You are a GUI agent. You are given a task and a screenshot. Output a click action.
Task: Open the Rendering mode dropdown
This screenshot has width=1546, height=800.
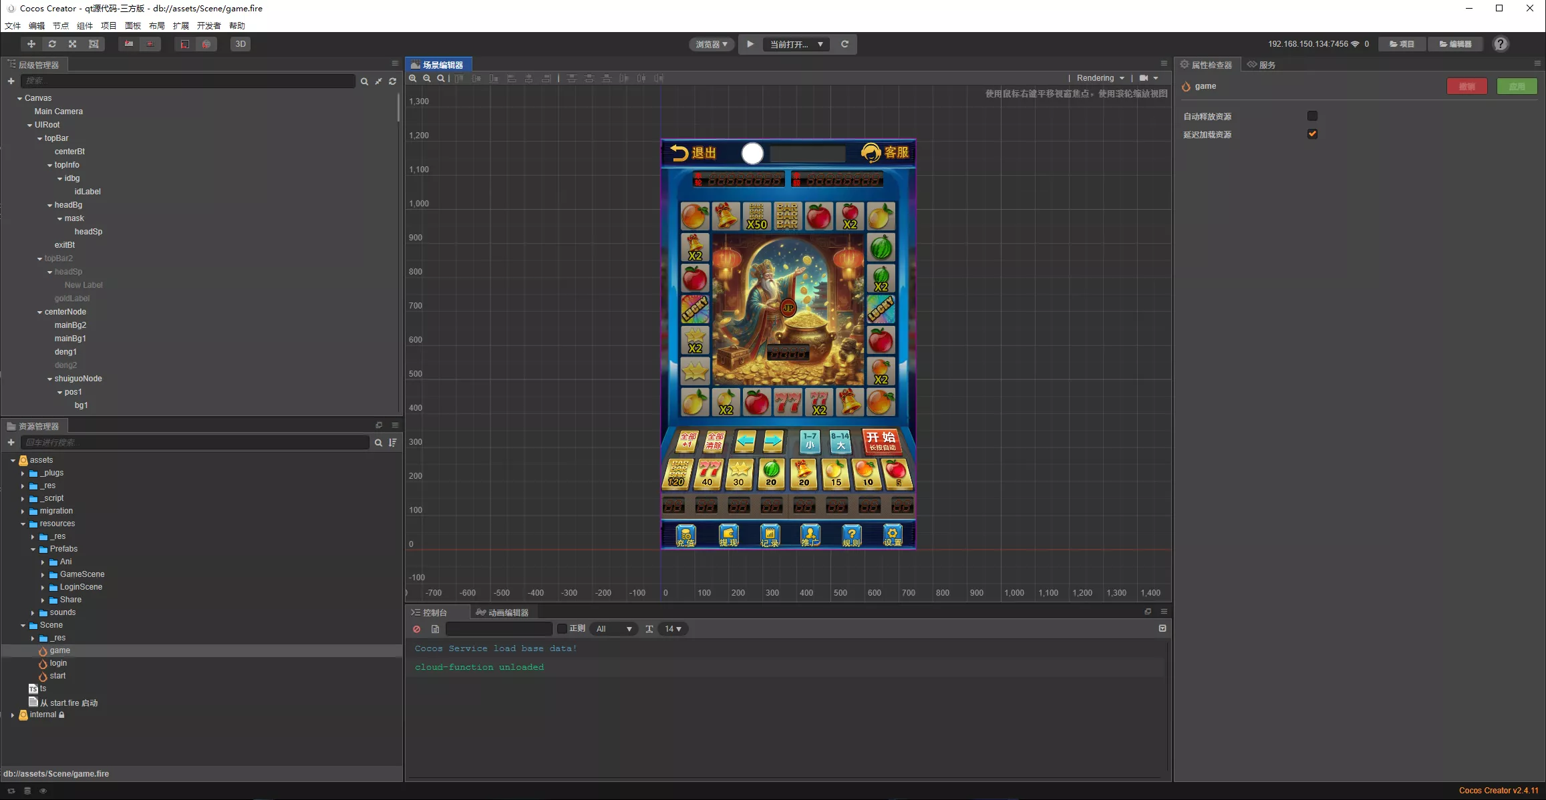(x=1100, y=78)
